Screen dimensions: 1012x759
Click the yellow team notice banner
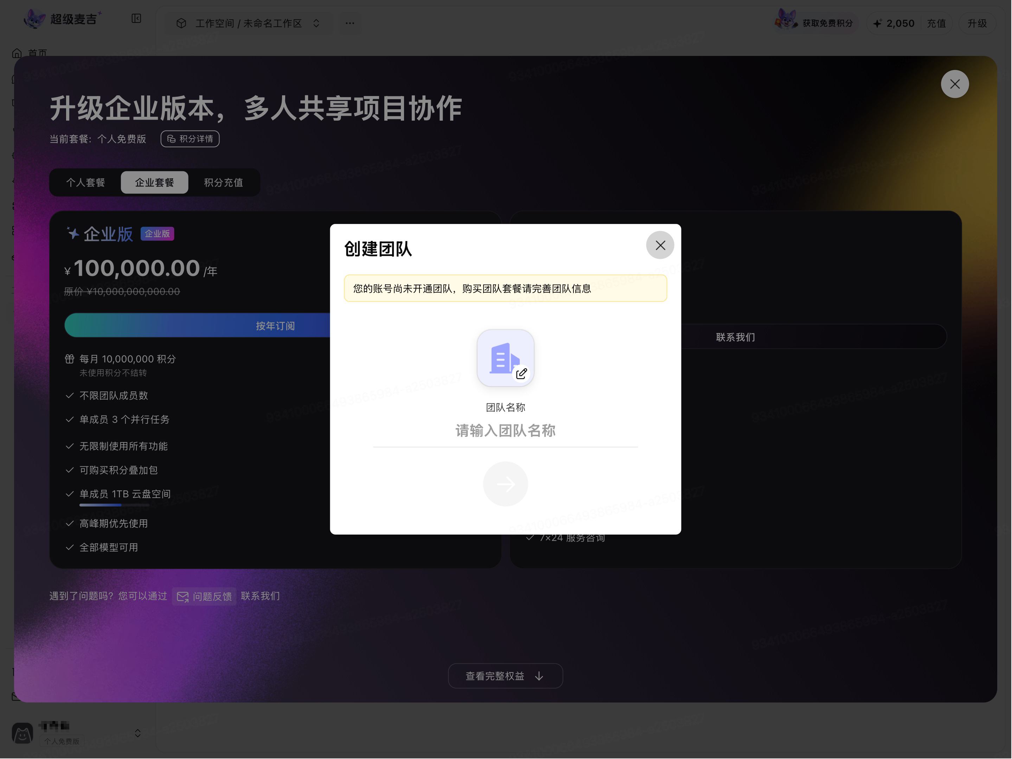(x=505, y=288)
